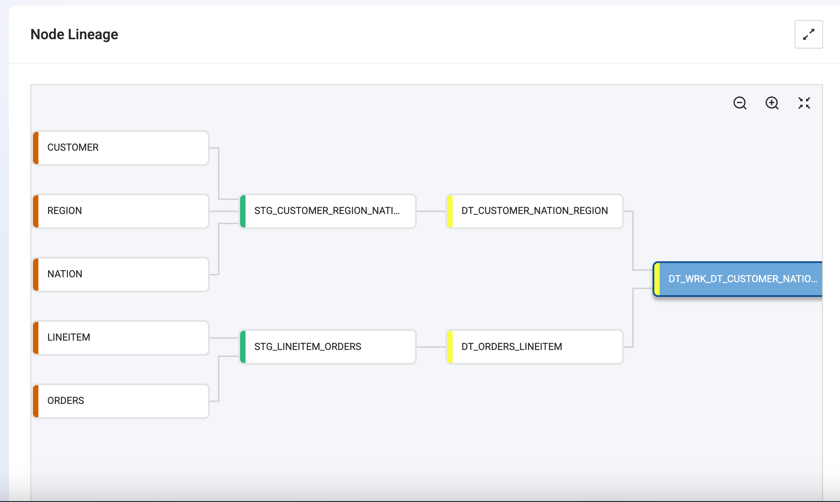
Task: Select the LINEITEM source node
Action: (x=121, y=337)
